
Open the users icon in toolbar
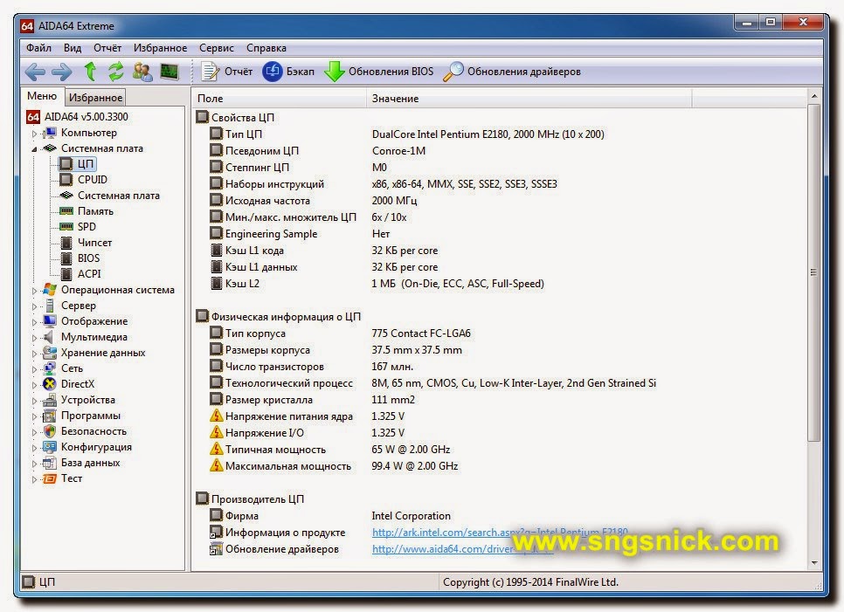[142, 72]
